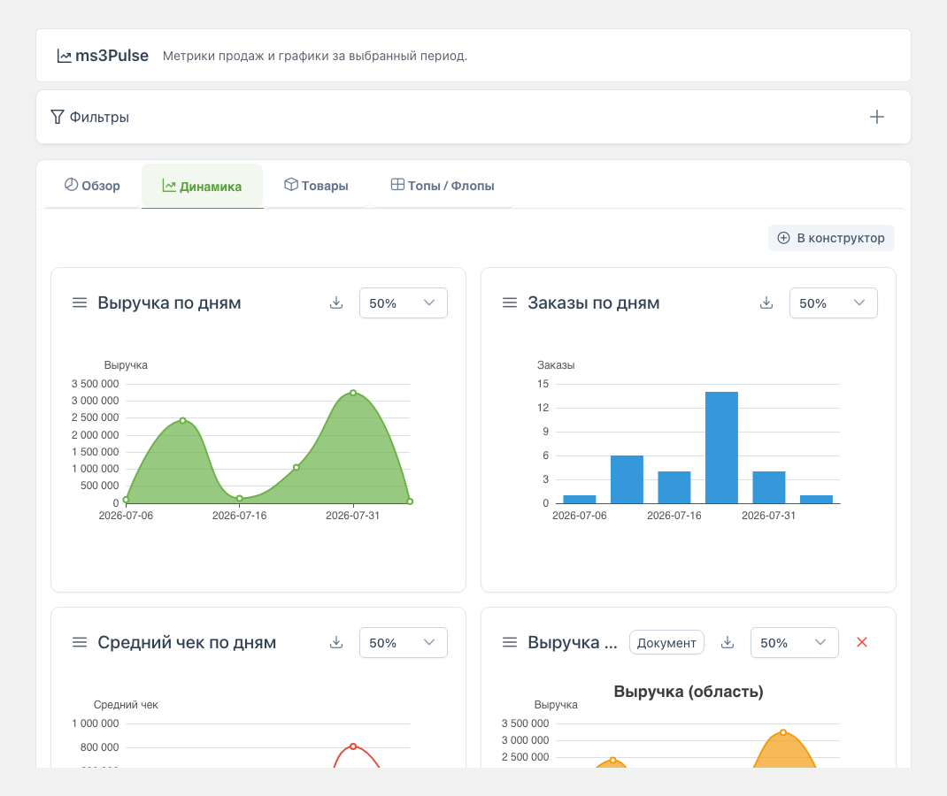The height and width of the screenshot is (796, 947).
Task: Click the Средний чек по дням widget title
Action: [x=187, y=643]
